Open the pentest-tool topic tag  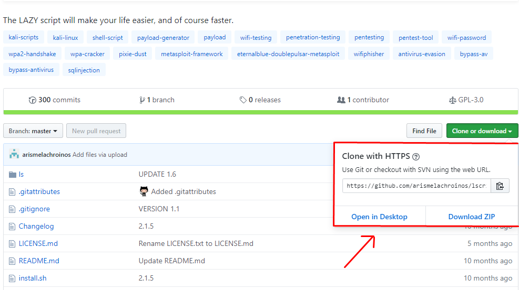point(416,37)
